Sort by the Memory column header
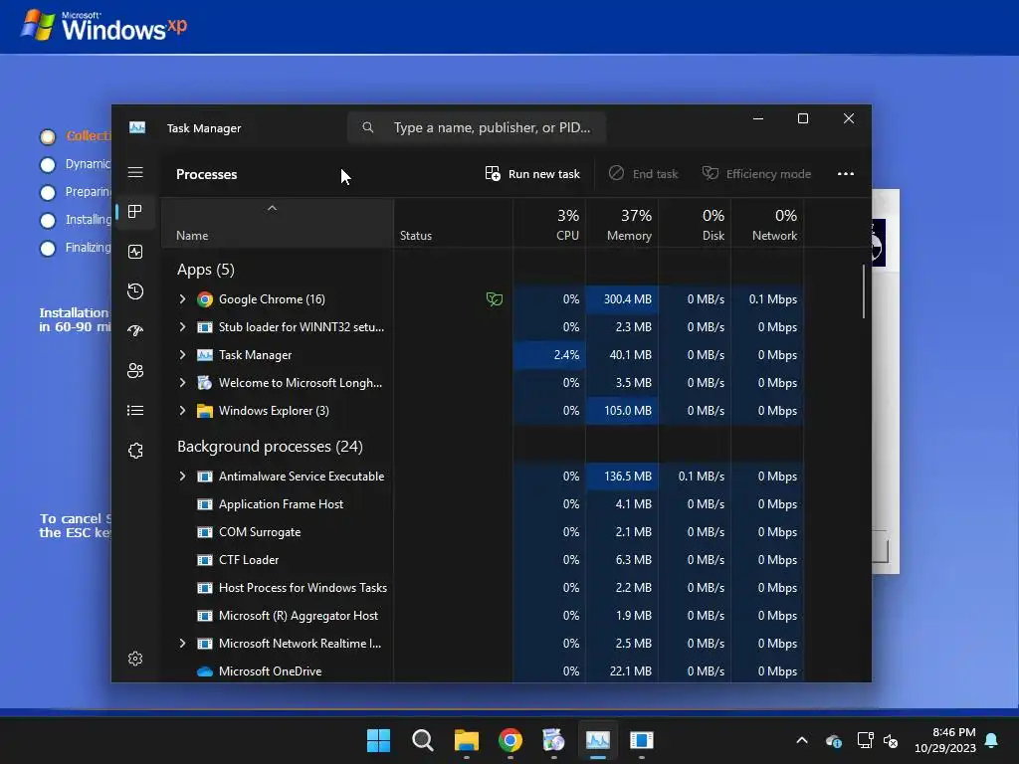1019x764 pixels. pos(622,223)
